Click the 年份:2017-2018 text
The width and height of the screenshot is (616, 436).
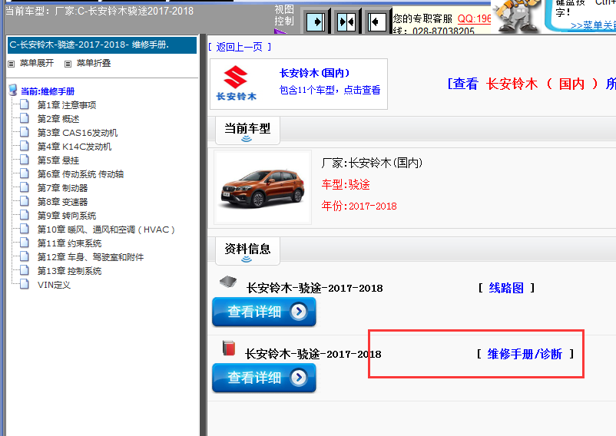359,206
